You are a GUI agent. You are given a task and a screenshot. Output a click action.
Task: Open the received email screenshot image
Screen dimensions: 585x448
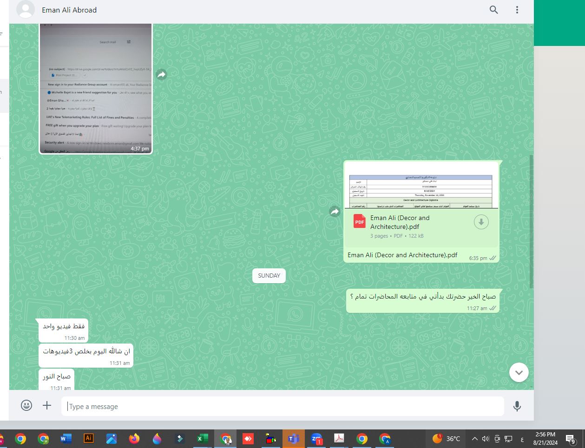96,88
